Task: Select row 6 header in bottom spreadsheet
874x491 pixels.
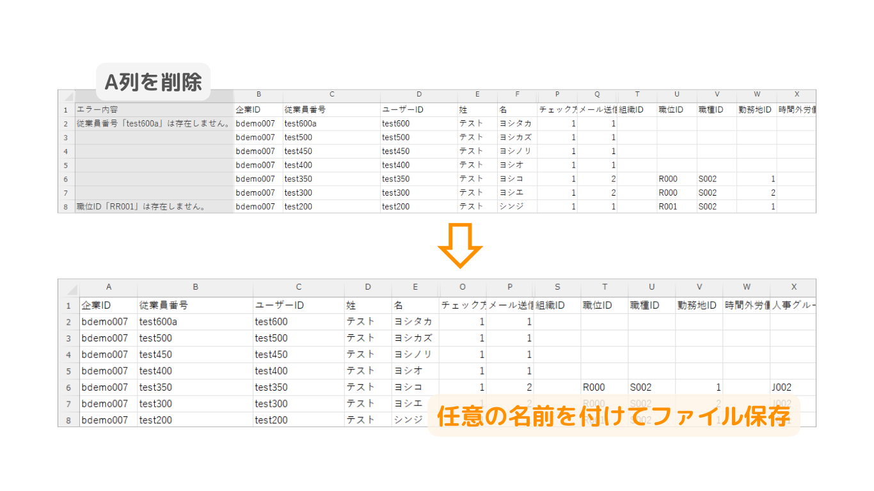Action: coord(68,387)
